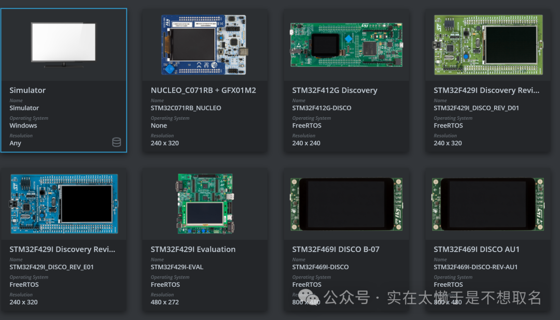Screen dimensions: 560x320
Task: Click the STM32F429I_DISCO_REV_E01 name text
Action: click(51, 268)
